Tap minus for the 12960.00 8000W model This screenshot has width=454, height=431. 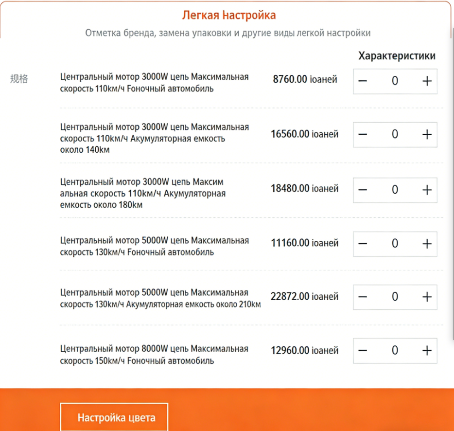click(363, 350)
